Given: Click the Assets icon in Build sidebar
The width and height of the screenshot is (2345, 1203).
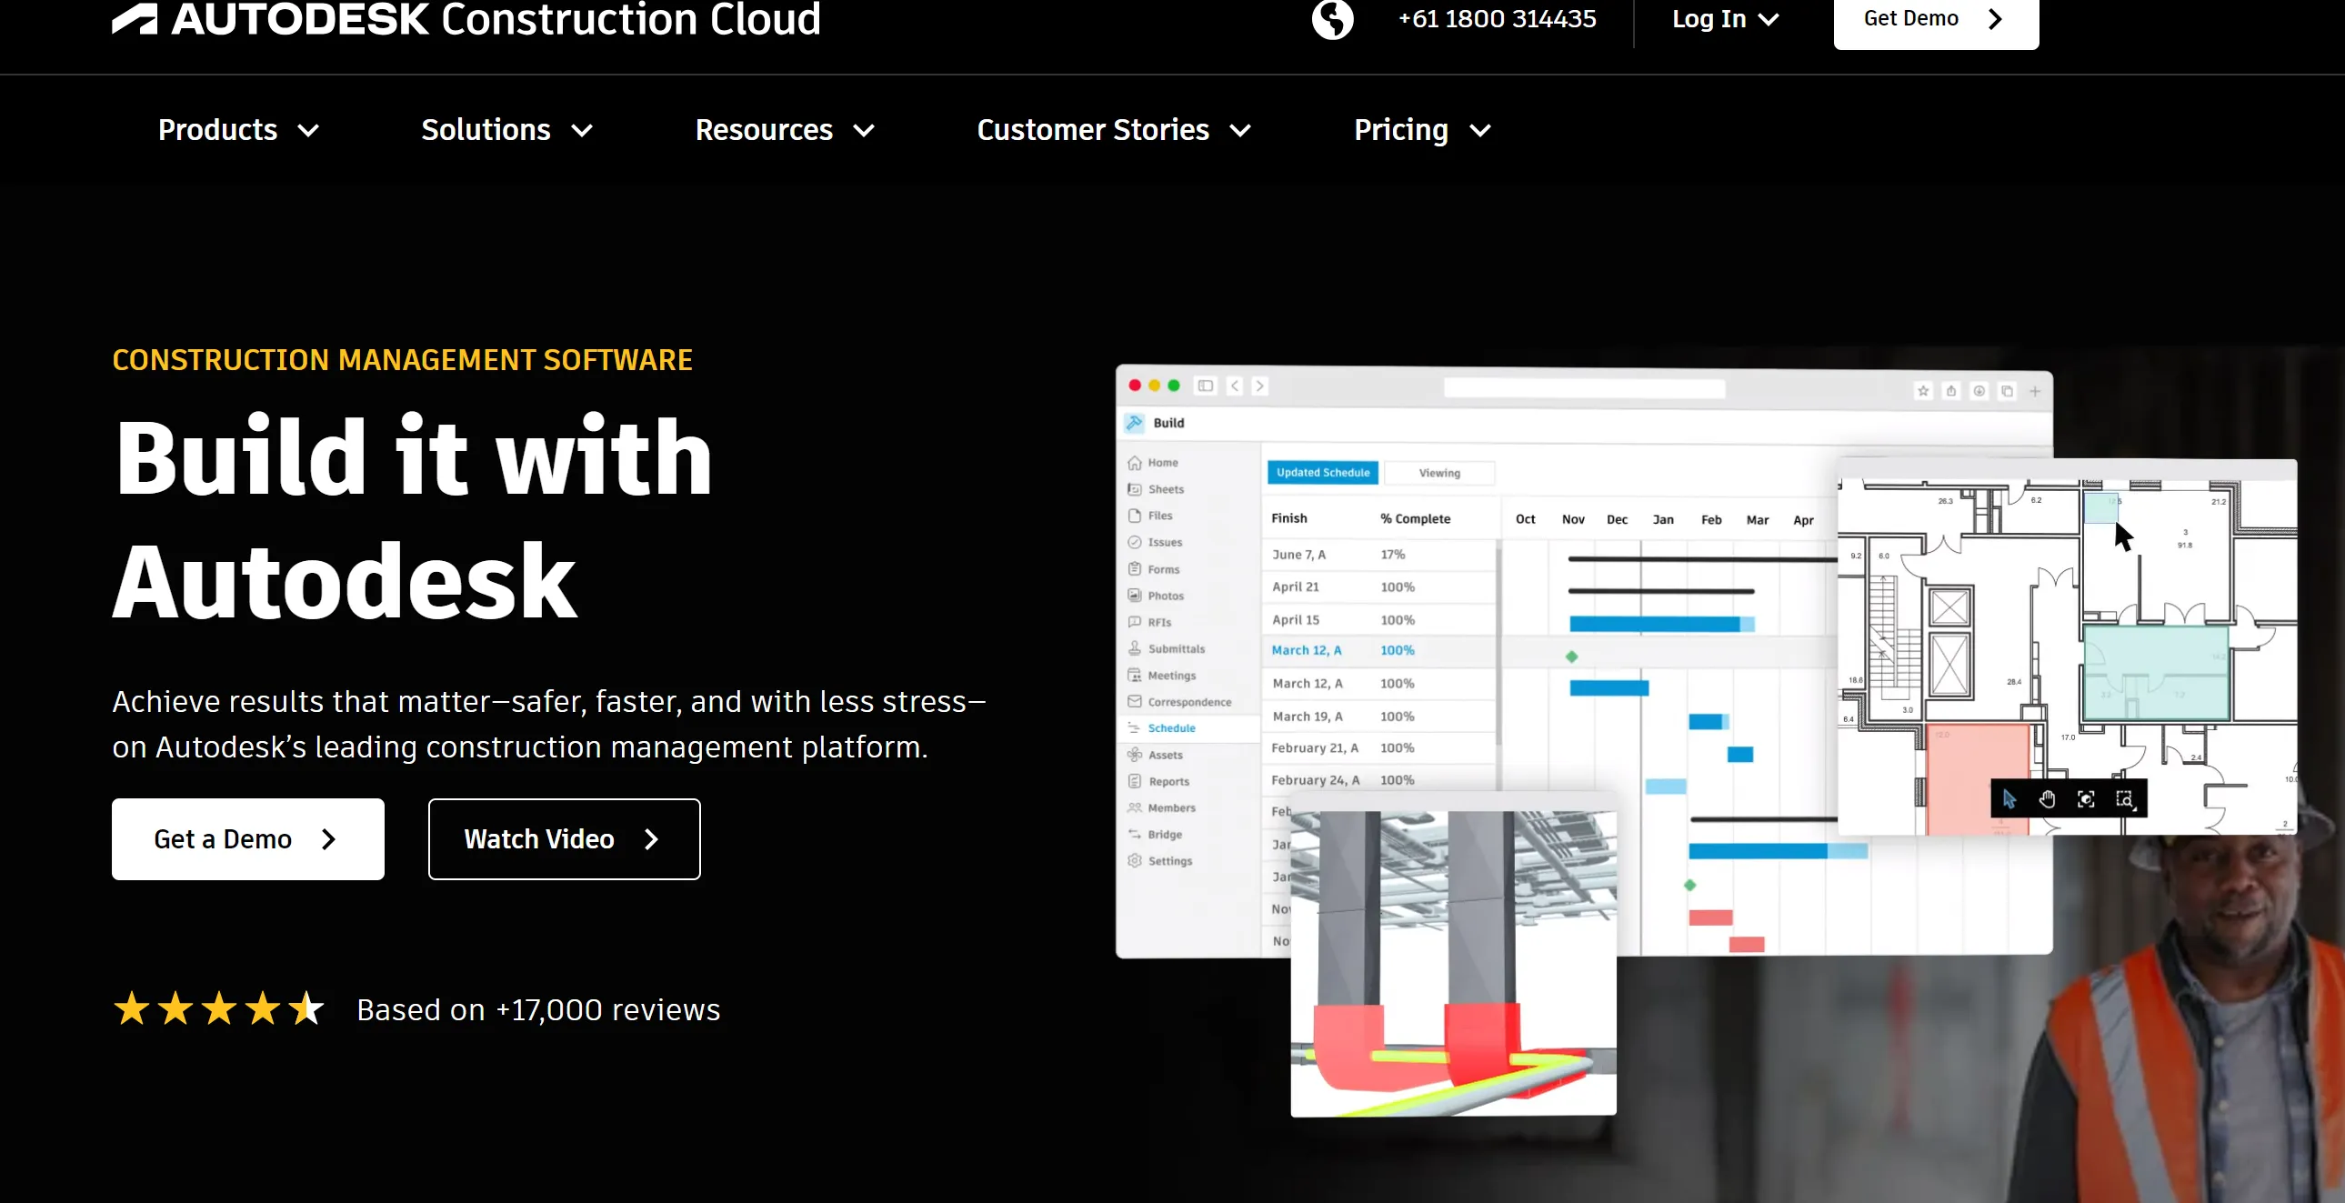Looking at the screenshot, I should tap(1135, 755).
